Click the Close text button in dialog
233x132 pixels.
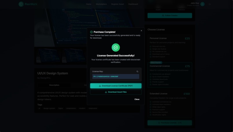click(137, 99)
